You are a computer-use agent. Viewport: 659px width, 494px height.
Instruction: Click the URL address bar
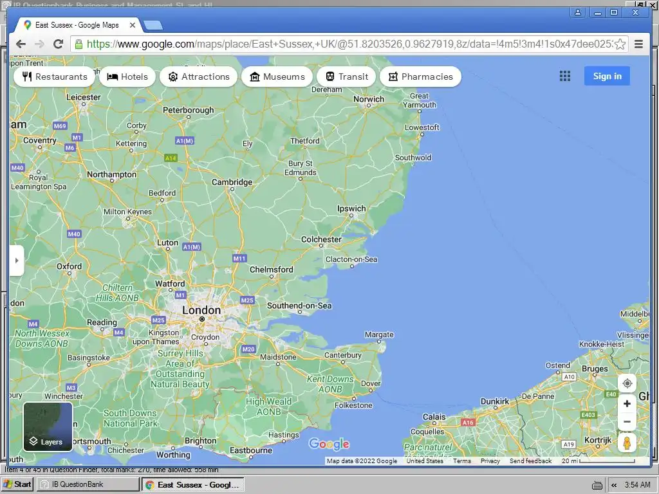click(x=349, y=44)
